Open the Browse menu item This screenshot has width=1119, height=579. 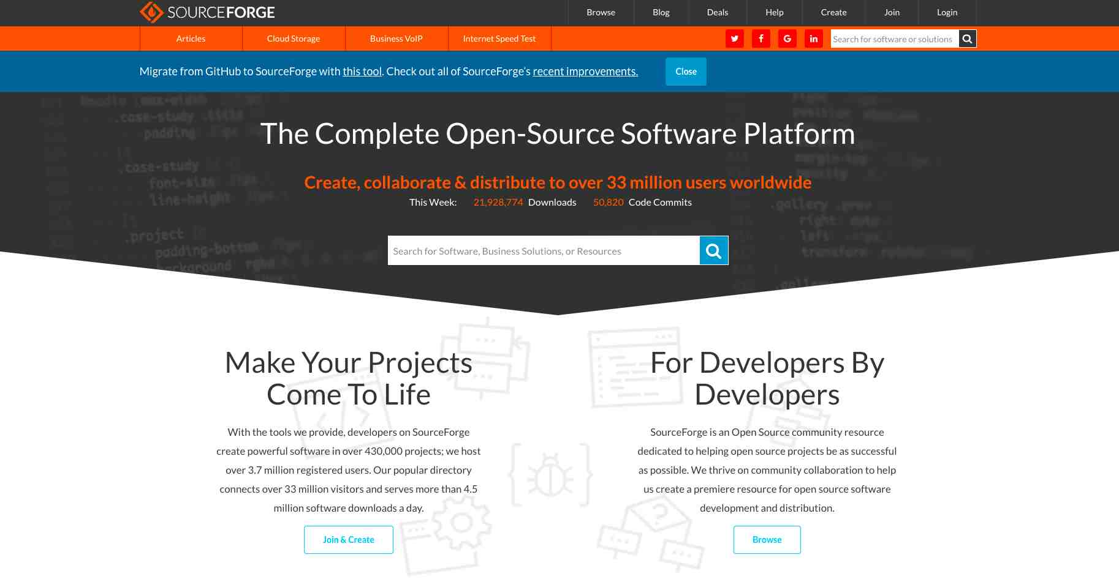pos(601,12)
